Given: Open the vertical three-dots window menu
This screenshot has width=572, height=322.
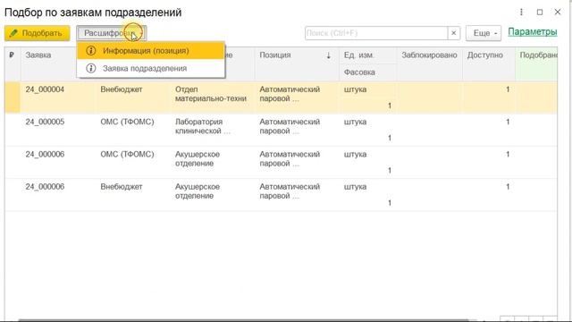Looking at the screenshot, I should coord(521,12).
